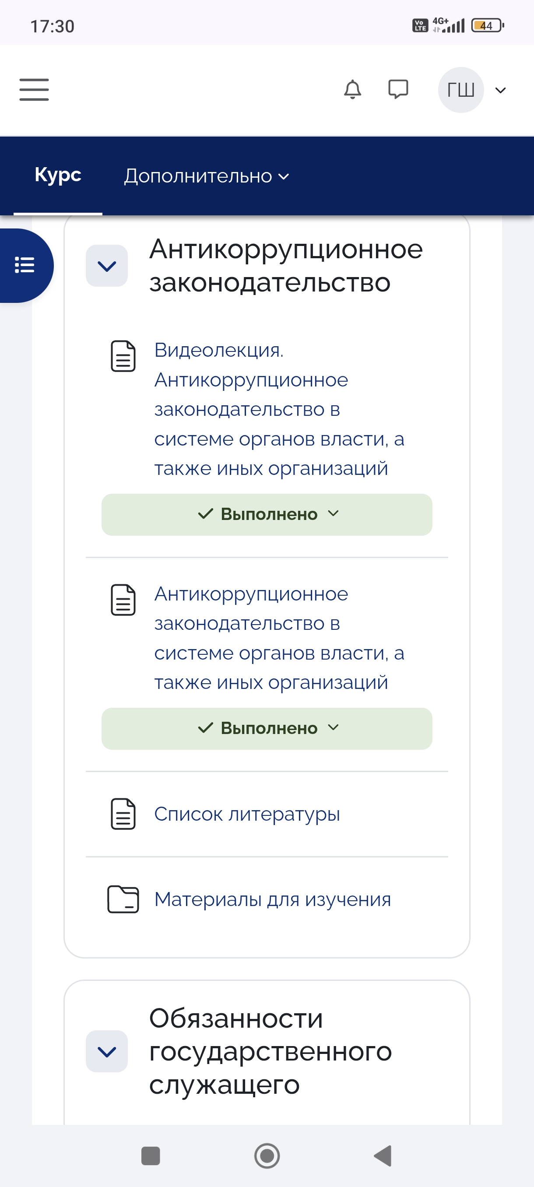The height and width of the screenshot is (1187, 534).
Task: Expand the user menu arrow
Action: [500, 90]
